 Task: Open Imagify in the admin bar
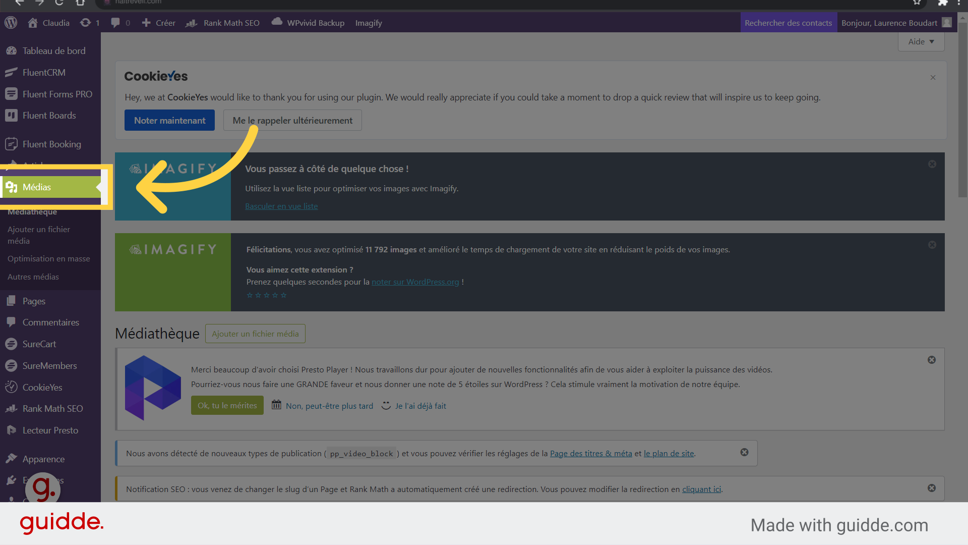(369, 23)
